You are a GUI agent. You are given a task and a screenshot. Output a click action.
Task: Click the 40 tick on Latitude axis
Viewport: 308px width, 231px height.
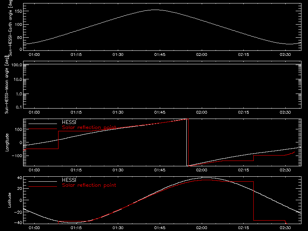click(20, 178)
